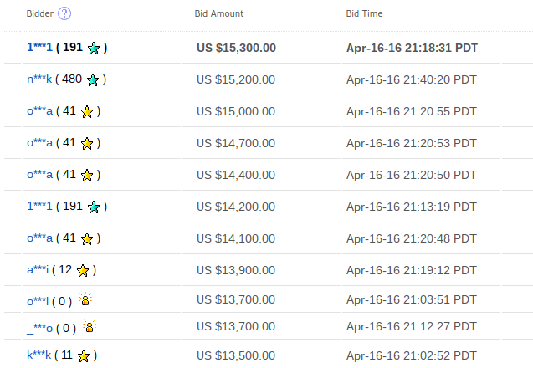533x368 pixels.
Task: Click the yellow star in the $15,000.00 row
Action: coord(87,112)
